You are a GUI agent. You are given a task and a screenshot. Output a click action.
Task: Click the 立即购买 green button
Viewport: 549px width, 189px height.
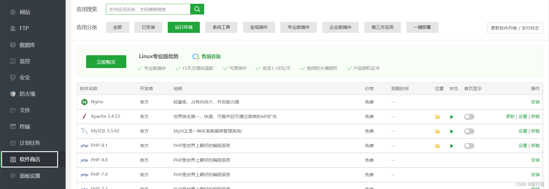[106, 62]
